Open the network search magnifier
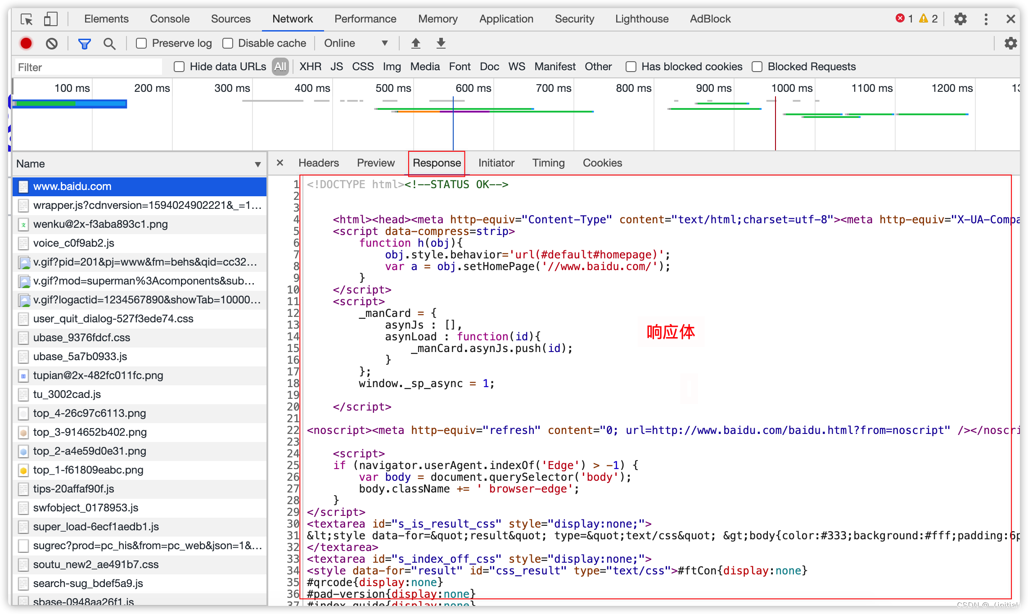This screenshot has width=1028, height=614. pos(109,44)
